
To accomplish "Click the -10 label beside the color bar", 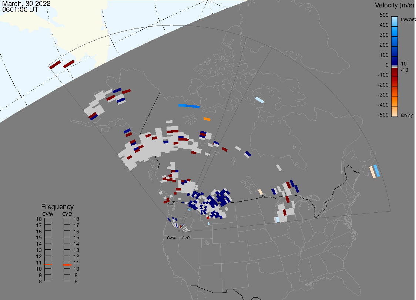I will [404, 70].
